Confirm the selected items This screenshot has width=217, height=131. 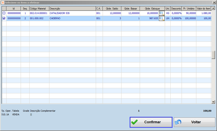[x=151, y=122]
